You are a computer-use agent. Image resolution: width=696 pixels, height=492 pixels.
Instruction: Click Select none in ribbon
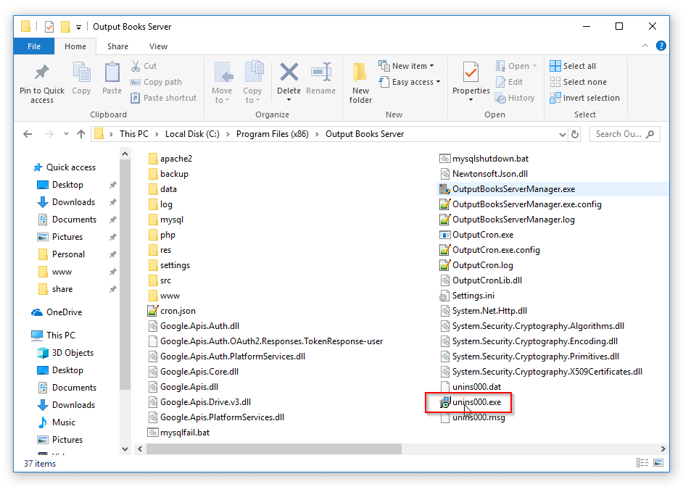tap(579, 82)
